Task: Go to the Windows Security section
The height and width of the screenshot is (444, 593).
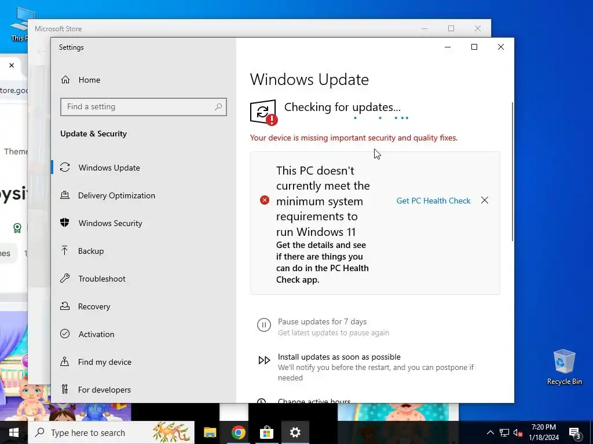Action: coord(144,223)
